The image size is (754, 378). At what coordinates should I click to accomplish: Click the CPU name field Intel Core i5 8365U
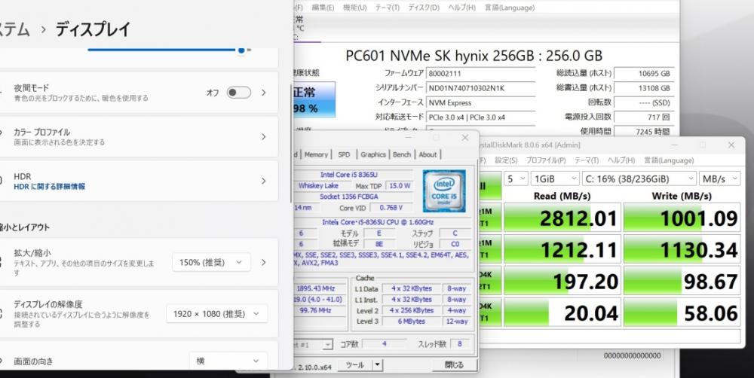pos(353,175)
